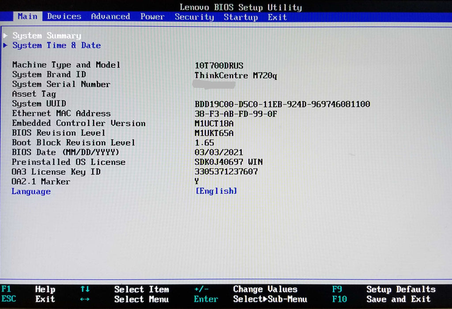The height and width of the screenshot is (309, 452).
Task: Click the Embedded Controller Version label
Action: (x=79, y=123)
